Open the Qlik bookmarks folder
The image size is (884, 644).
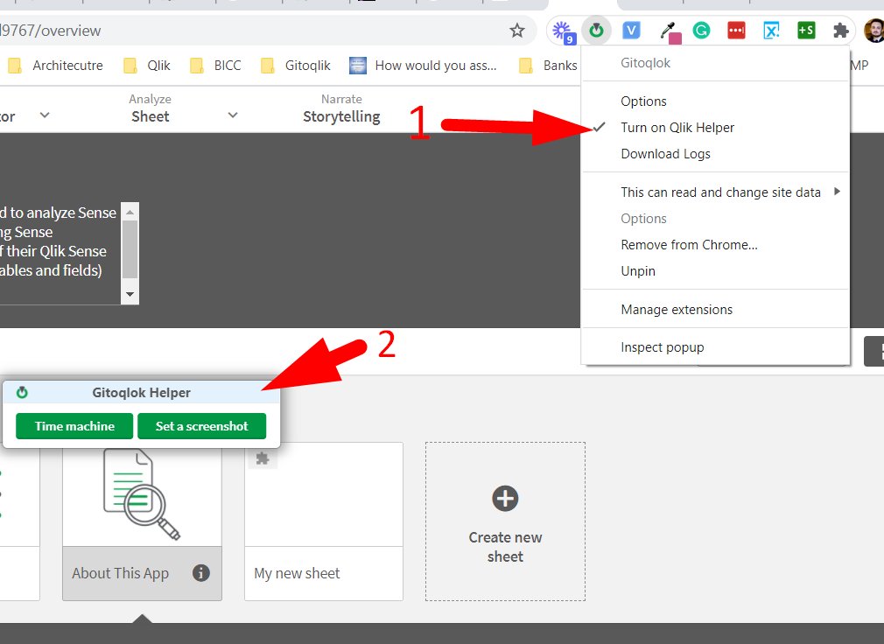(x=146, y=66)
